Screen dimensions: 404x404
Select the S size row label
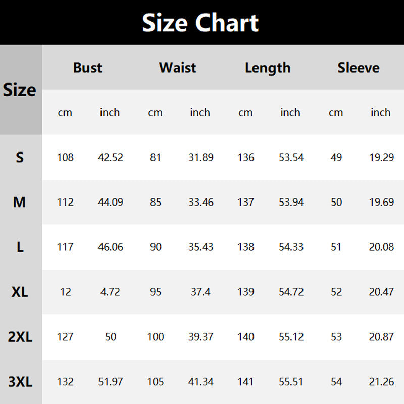tap(20, 158)
